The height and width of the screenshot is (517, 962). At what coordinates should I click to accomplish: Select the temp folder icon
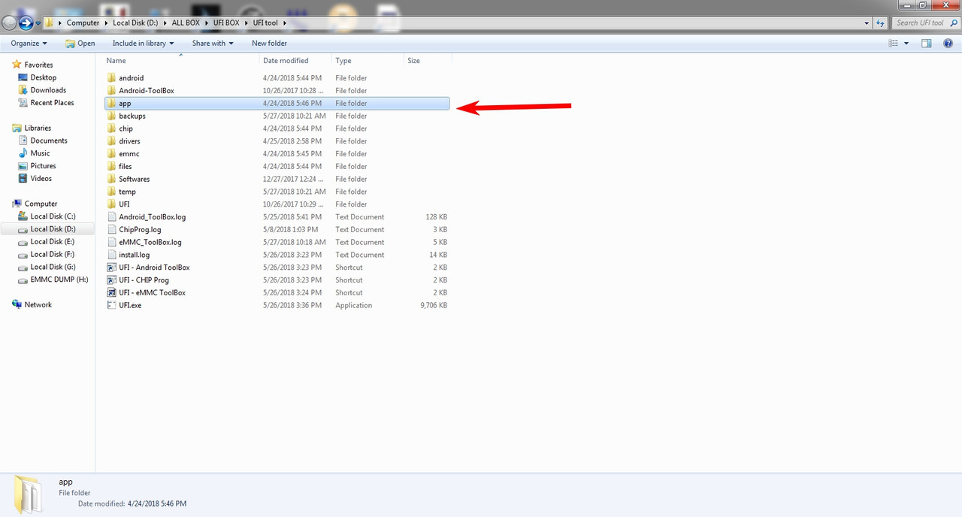(x=111, y=192)
